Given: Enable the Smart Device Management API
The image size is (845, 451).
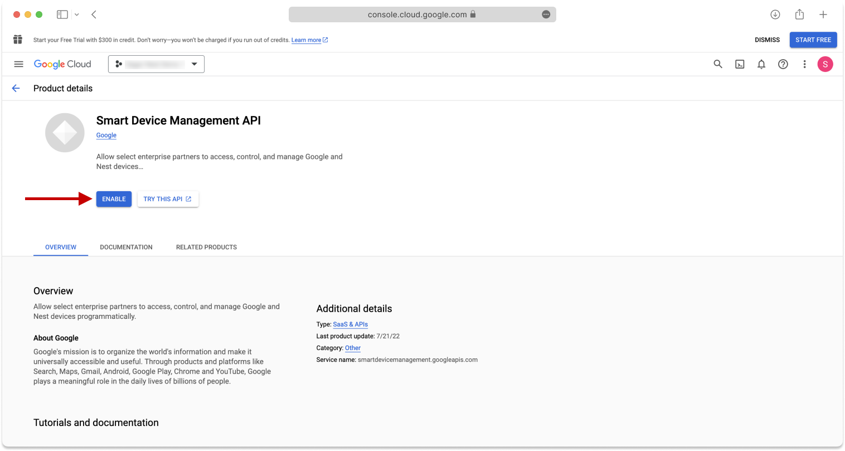Looking at the screenshot, I should point(114,198).
